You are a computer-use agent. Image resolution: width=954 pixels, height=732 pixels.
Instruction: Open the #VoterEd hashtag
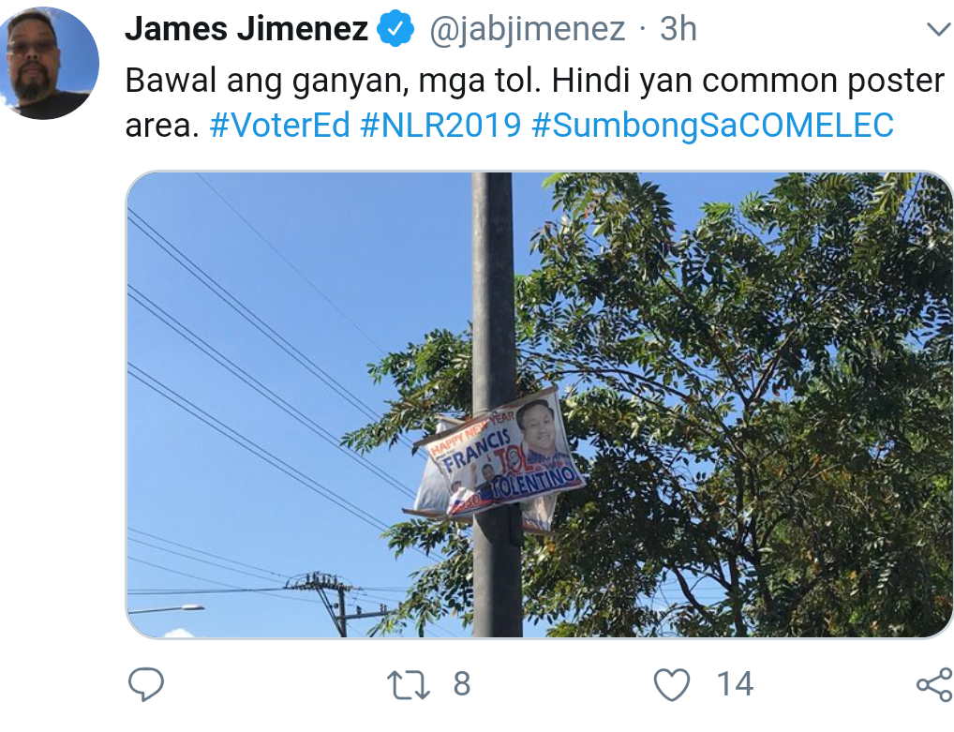(280, 126)
